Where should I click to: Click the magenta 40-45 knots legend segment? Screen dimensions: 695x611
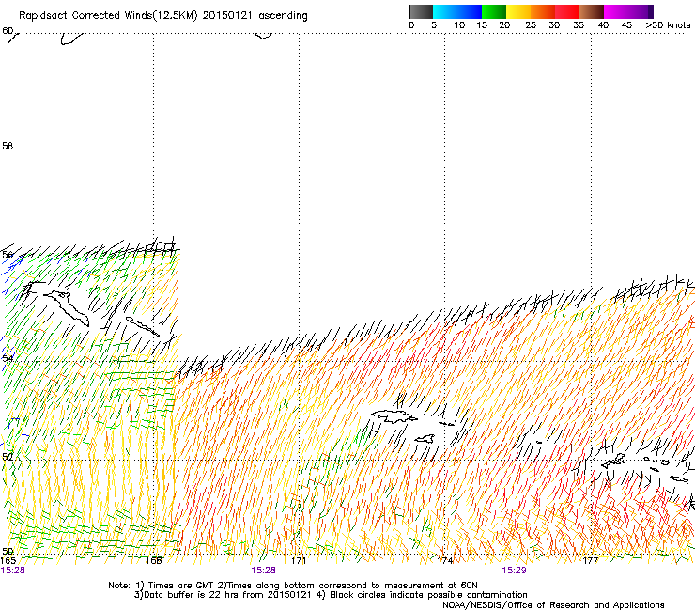pyautogui.click(x=616, y=11)
